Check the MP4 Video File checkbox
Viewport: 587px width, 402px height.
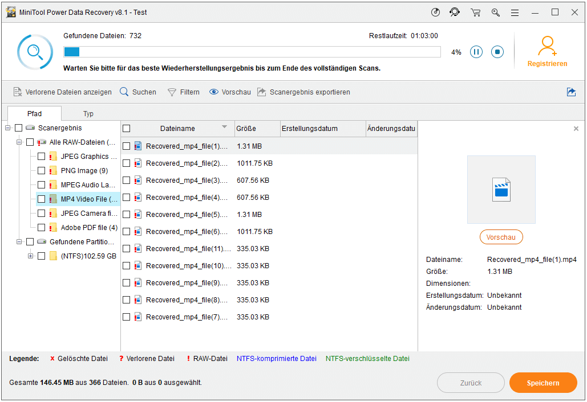[x=42, y=199]
